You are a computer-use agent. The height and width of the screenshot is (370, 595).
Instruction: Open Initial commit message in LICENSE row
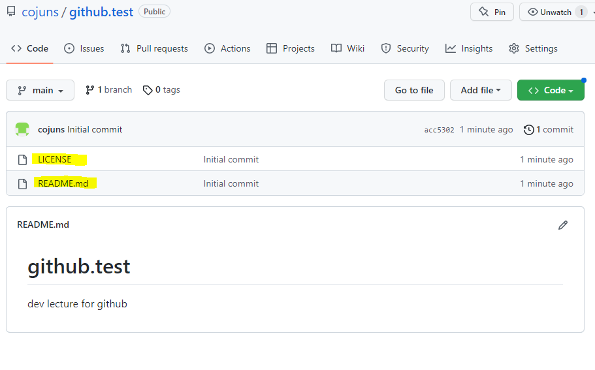click(231, 160)
